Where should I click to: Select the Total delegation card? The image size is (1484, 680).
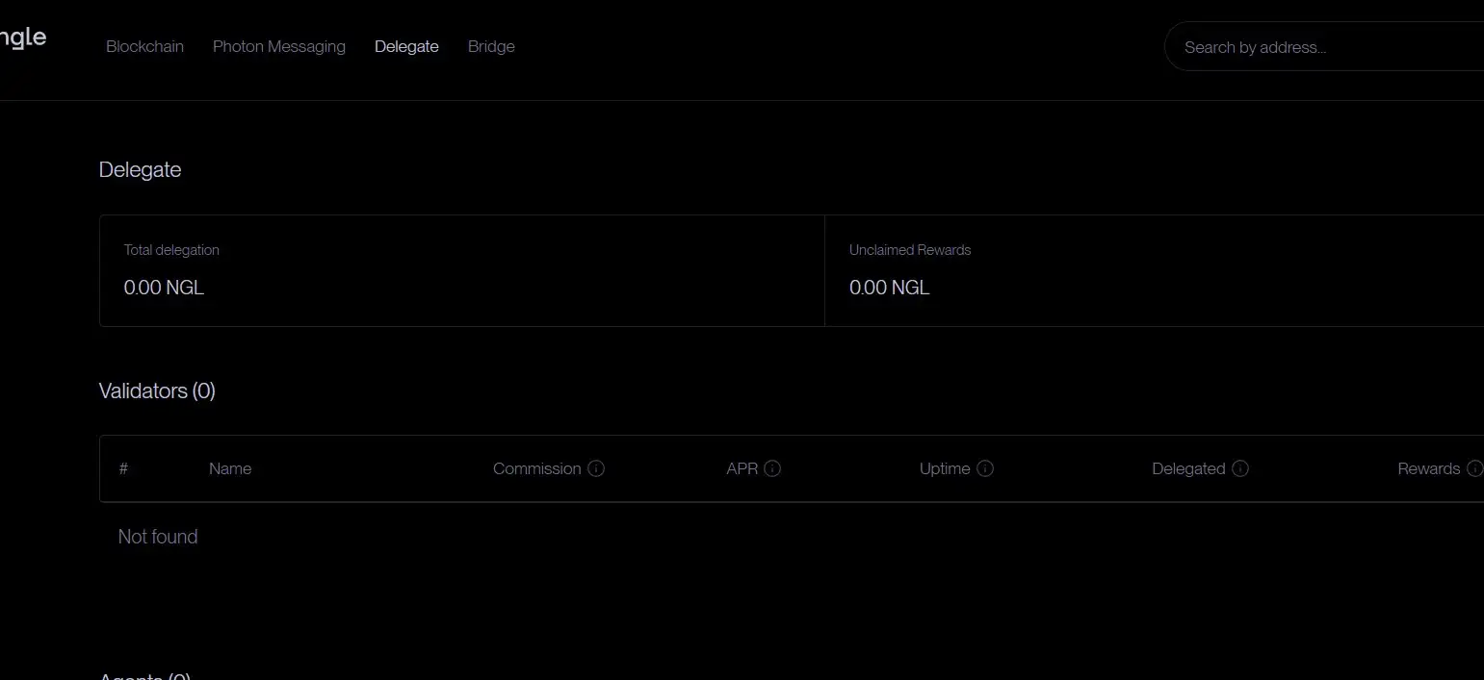(462, 270)
